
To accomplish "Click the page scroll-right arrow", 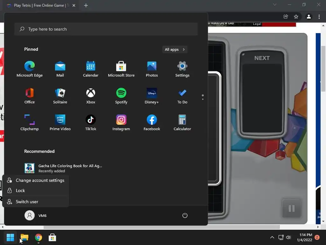I will (x=318, y=227).
